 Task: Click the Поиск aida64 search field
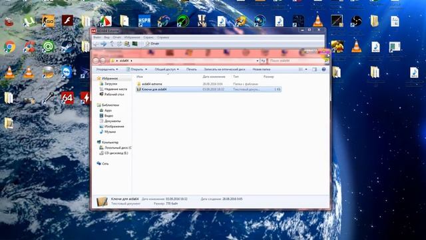296,61
